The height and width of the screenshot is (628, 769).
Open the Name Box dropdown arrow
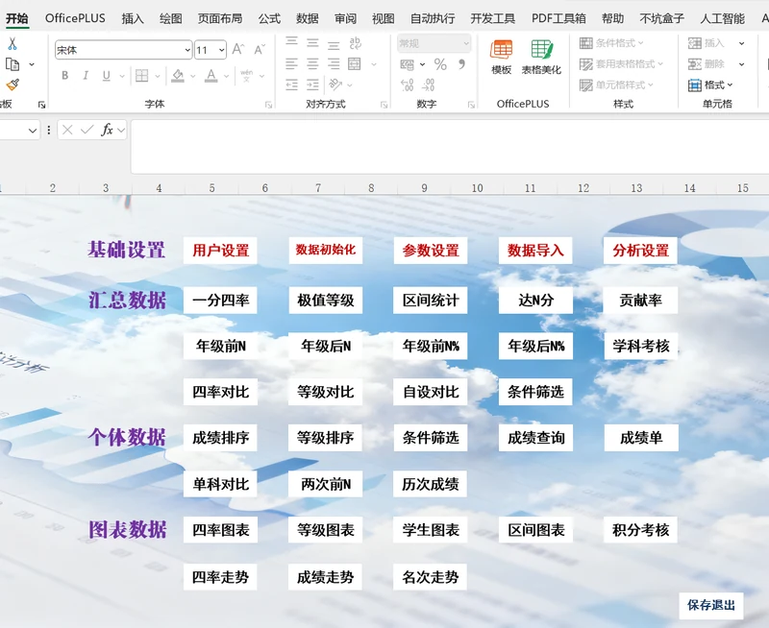(33, 131)
